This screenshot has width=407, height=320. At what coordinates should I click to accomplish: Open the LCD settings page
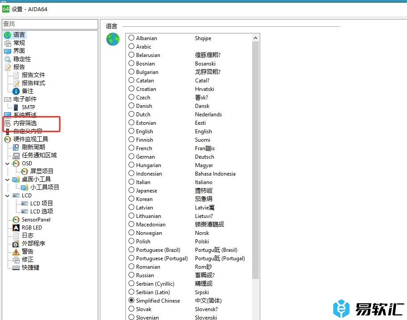(26, 196)
